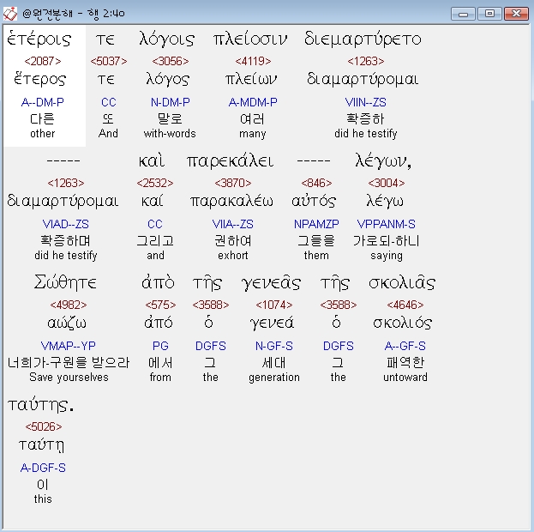Maximize the 원전분해 window
The width and height of the screenshot is (534, 532).
(489, 14)
